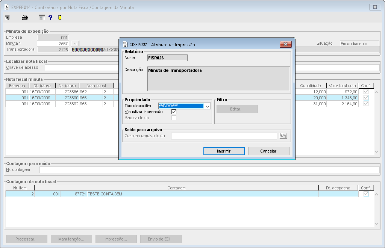The image size is (385, 248).
Task: Close the Atributo de Impressão dialog
Action: tap(286, 44)
